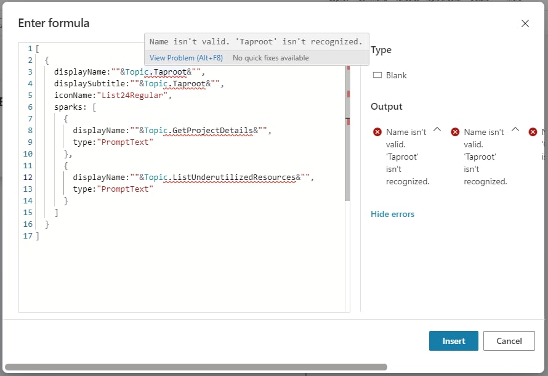Click the first error's red X icon
Image resolution: width=548 pixels, height=376 pixels.
tap(377, 132)
